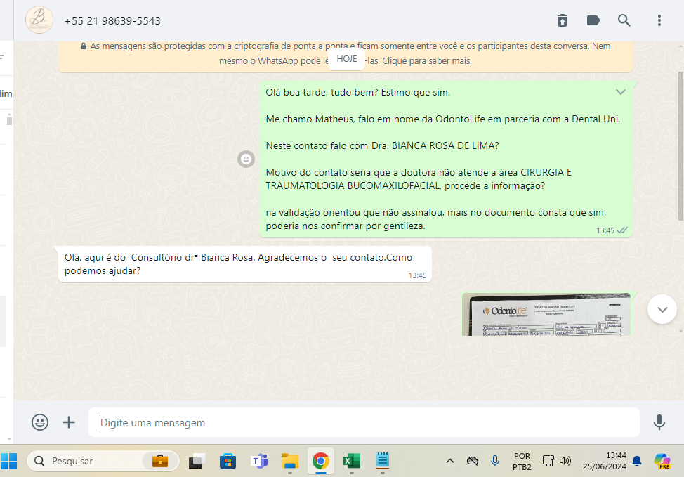Click the HOJE date label
The width and height of the screenshot is (684, 477).
(347, 59)
